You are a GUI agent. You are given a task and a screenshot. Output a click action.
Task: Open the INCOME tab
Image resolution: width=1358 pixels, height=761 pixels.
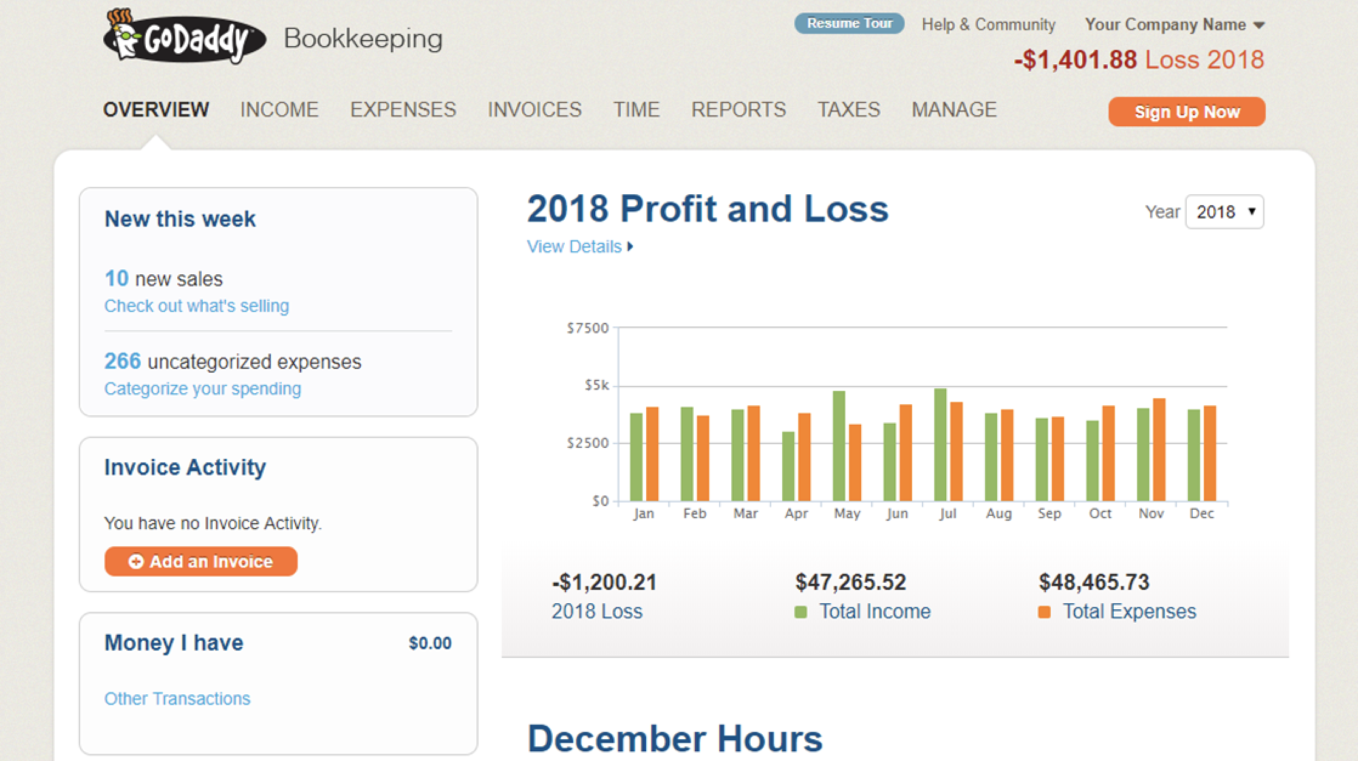click(279, 110)
